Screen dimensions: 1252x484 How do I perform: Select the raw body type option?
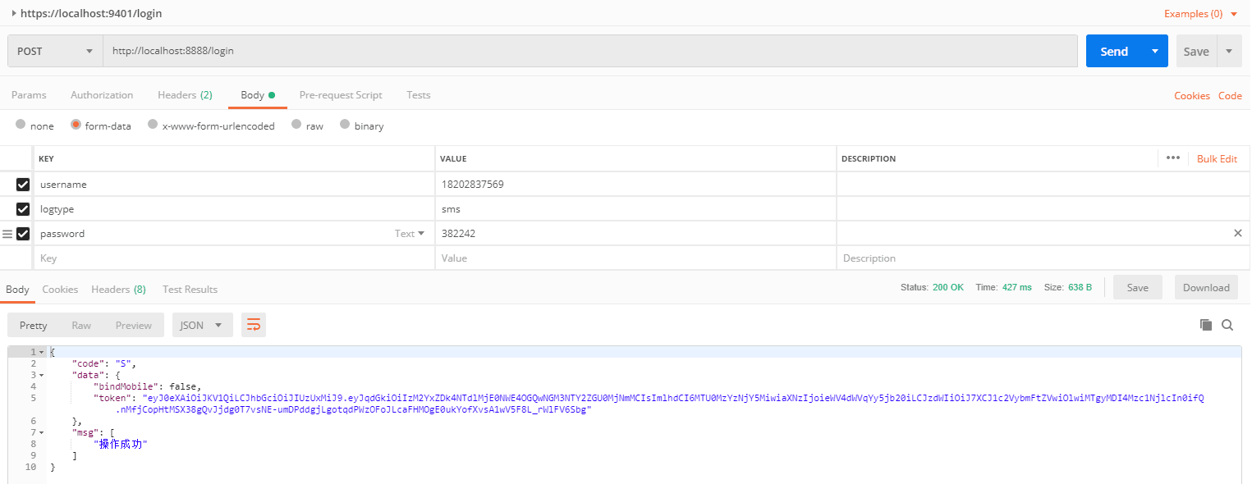(x=296, y=126)
